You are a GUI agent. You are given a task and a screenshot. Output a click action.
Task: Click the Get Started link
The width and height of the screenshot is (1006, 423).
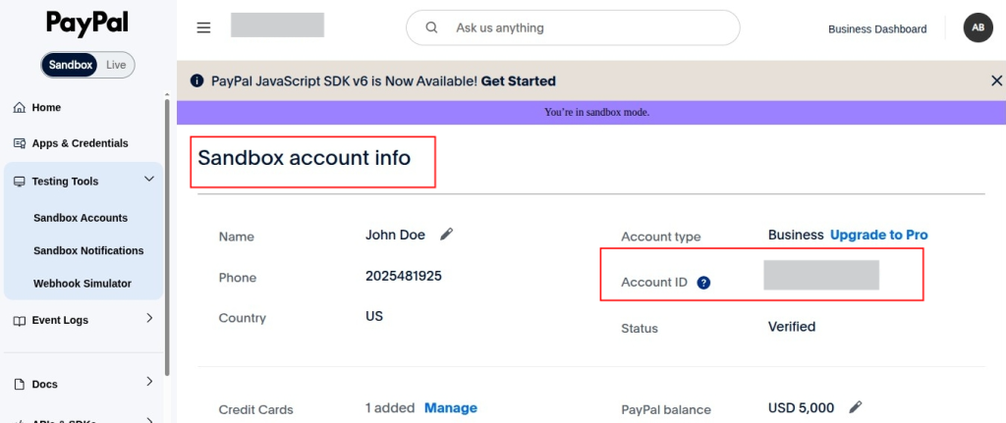(x=519, y=80)
